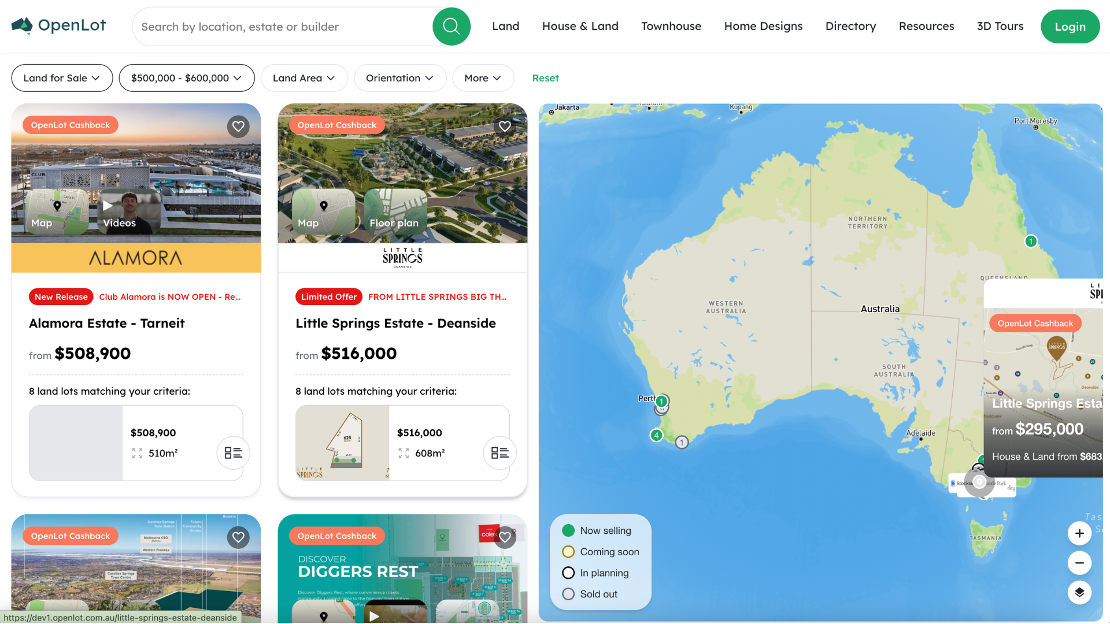The height and width of the screenshot is (624, 1110).
Task: Click OpenLot Cashback badge on Little Springs card
Action: [x=337, y=125]
